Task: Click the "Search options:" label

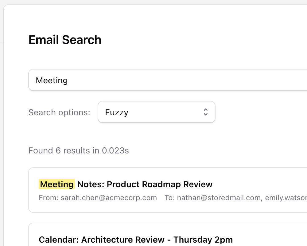Action: point(59,112)
